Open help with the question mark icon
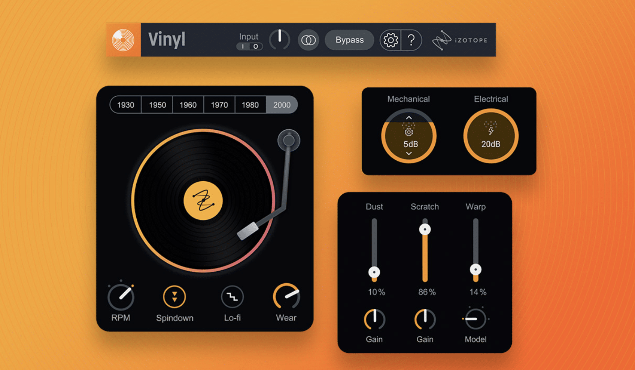 click(411, 40)
